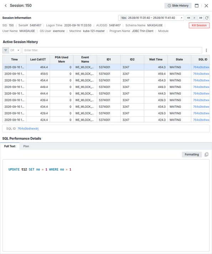The height and width of the screenshot is (254, 212).
Task: Click the filter icon beside OR
Action: 6,50
